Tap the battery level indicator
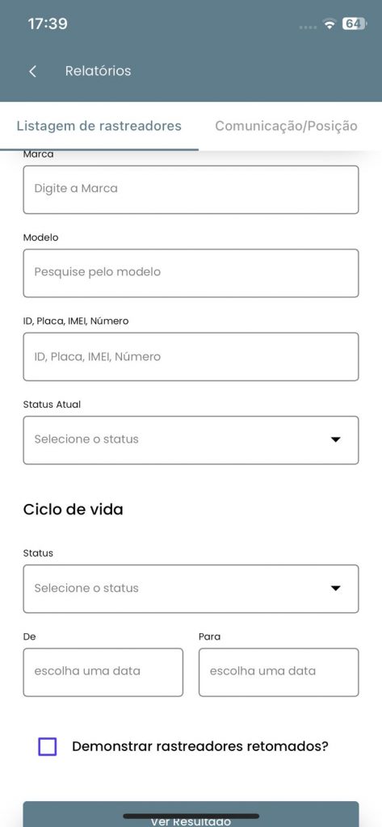This screenshot has height=827, width=382. coord(355,23)
